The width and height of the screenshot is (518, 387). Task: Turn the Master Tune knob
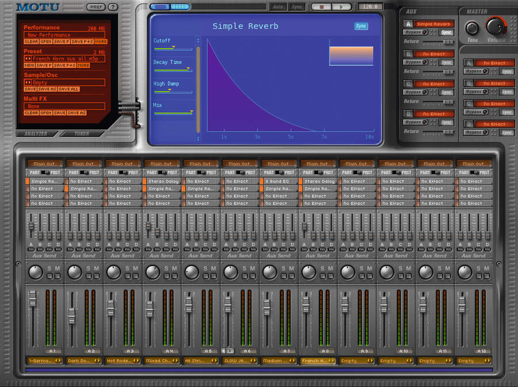click(472, 28)
